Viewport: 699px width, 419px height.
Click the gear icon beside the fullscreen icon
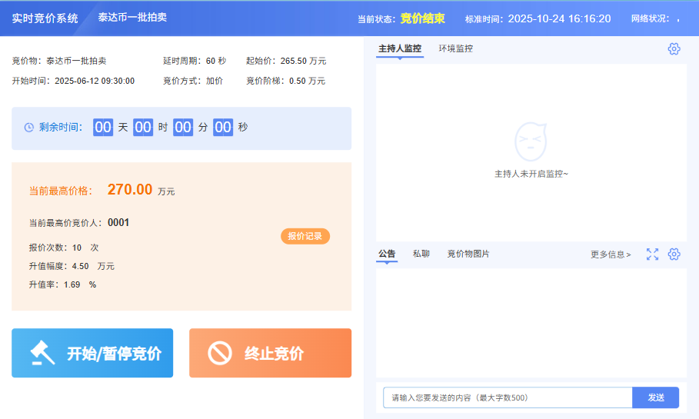click(x=674, y=254)
